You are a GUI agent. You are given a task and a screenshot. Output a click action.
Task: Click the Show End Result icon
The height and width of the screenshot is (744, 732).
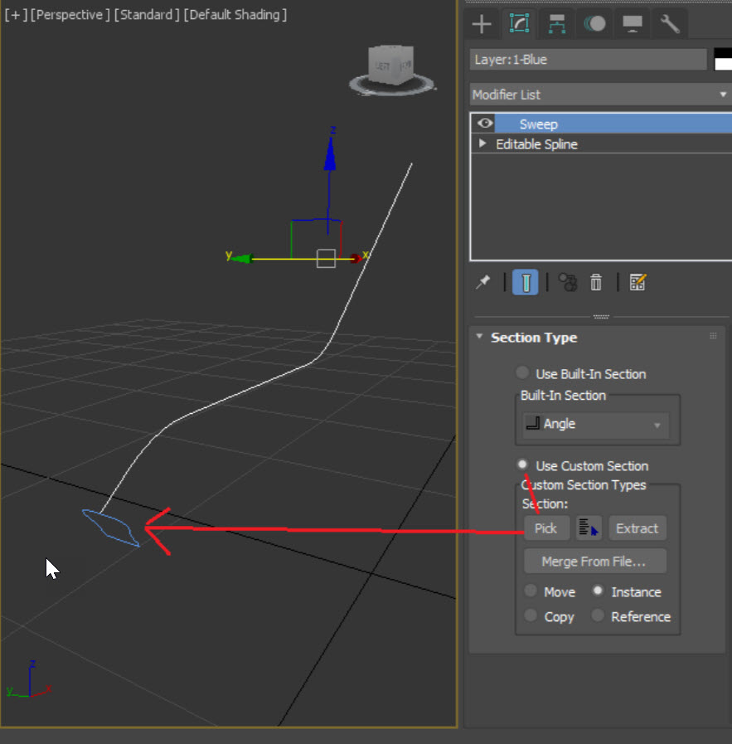(526, 282)
